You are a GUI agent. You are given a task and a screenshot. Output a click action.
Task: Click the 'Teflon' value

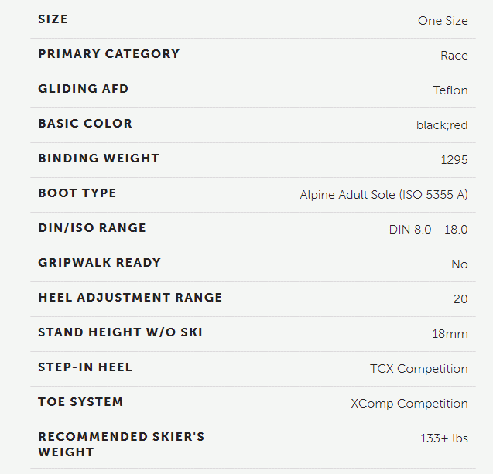[450, 90]
